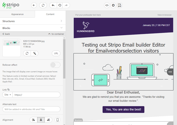Click the Structure label tag
Image resolution: width=177 pixels, height=125 pixels.
[x=78, y=120]
